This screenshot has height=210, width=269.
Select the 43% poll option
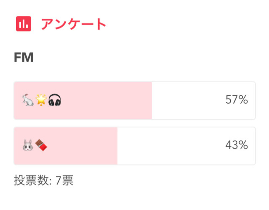coord(135,146)
